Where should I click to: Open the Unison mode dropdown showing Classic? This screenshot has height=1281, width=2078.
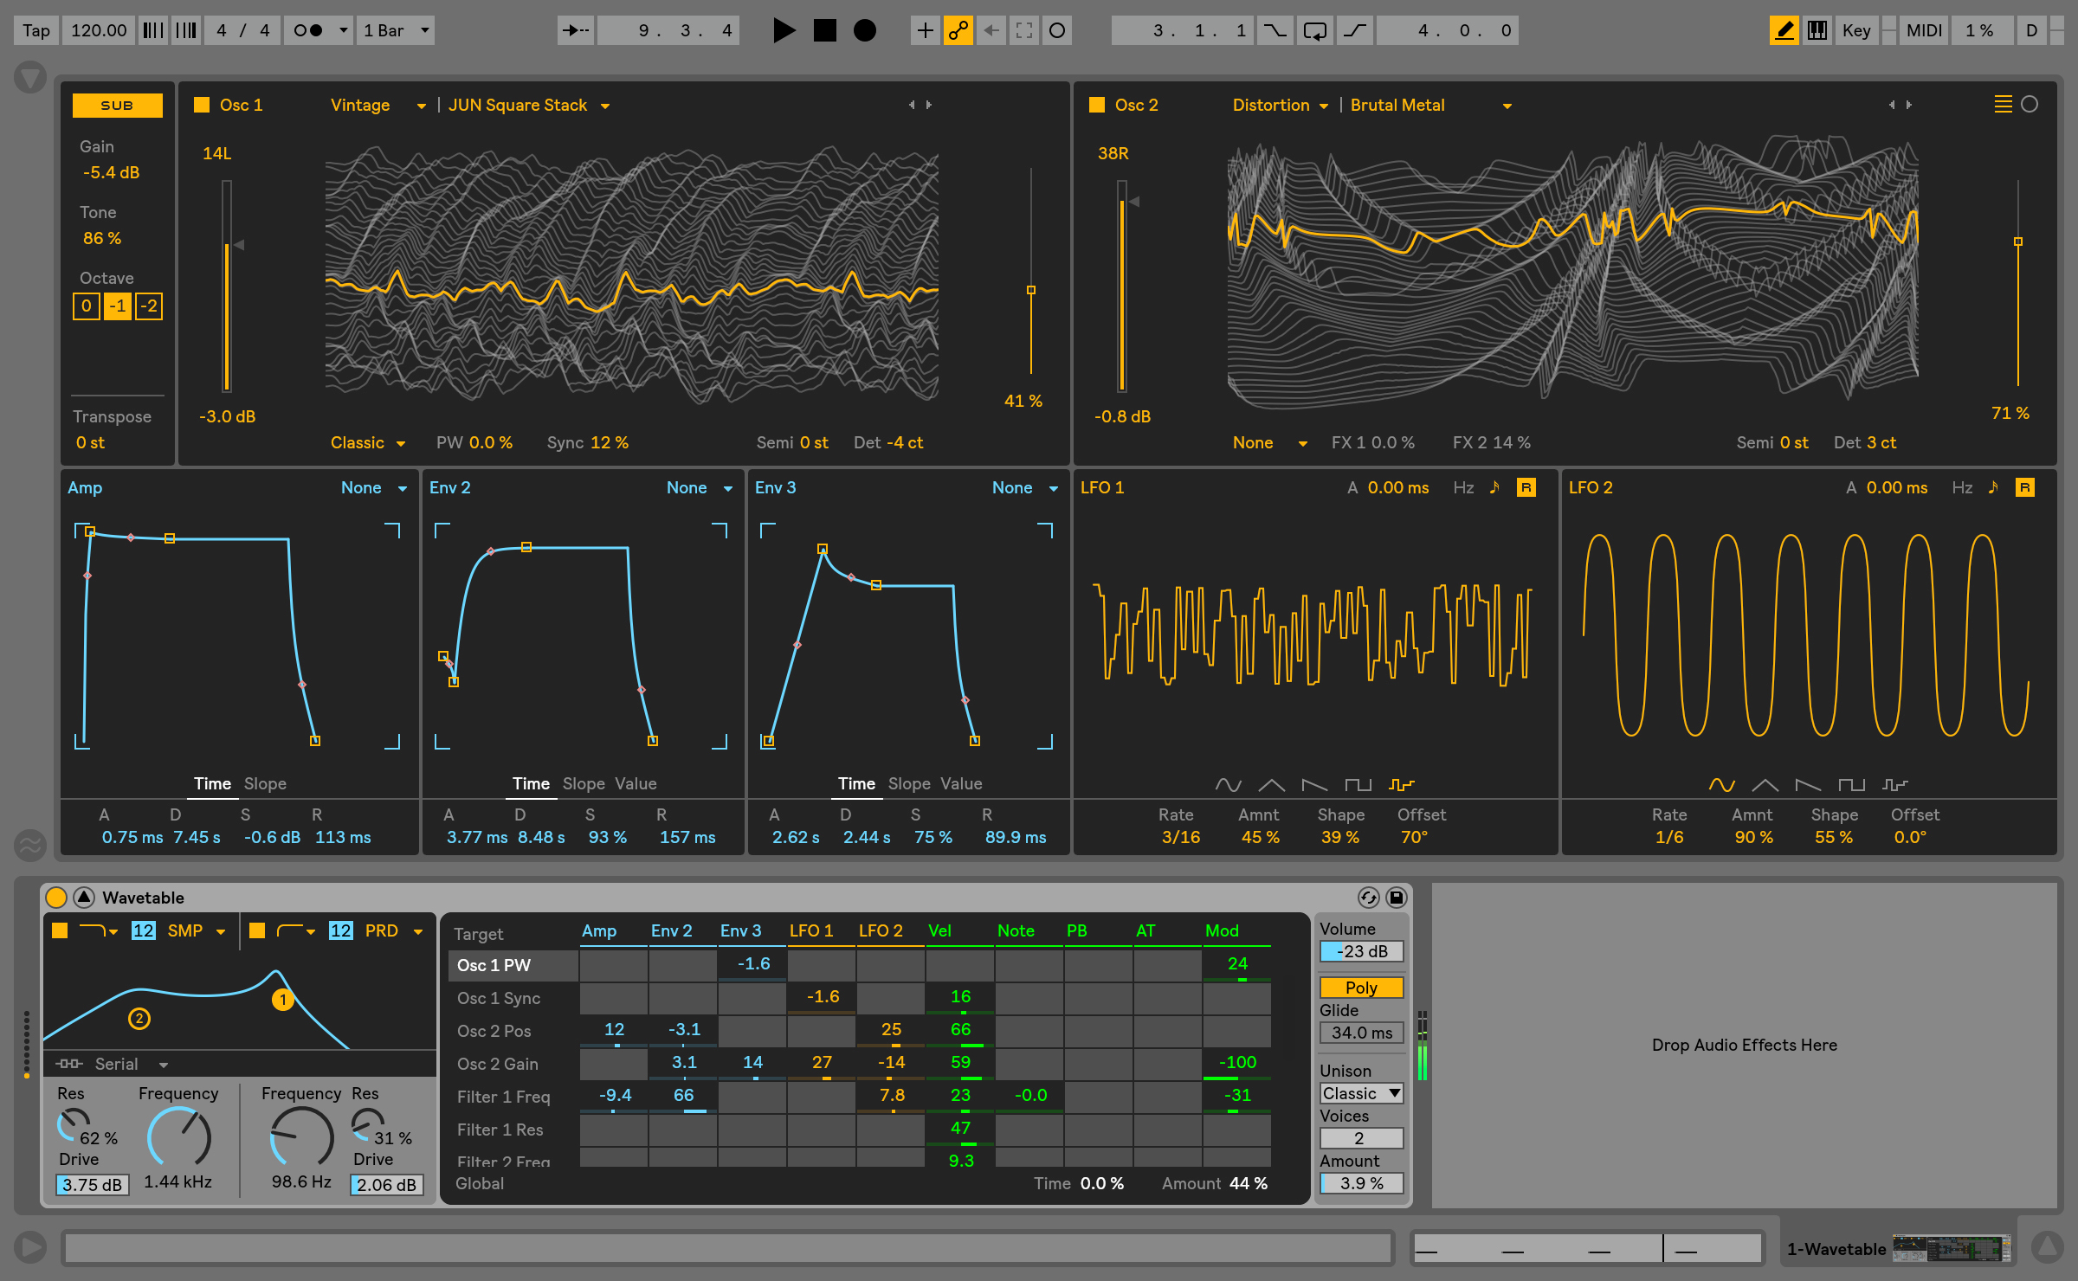click(1360, 1092)
